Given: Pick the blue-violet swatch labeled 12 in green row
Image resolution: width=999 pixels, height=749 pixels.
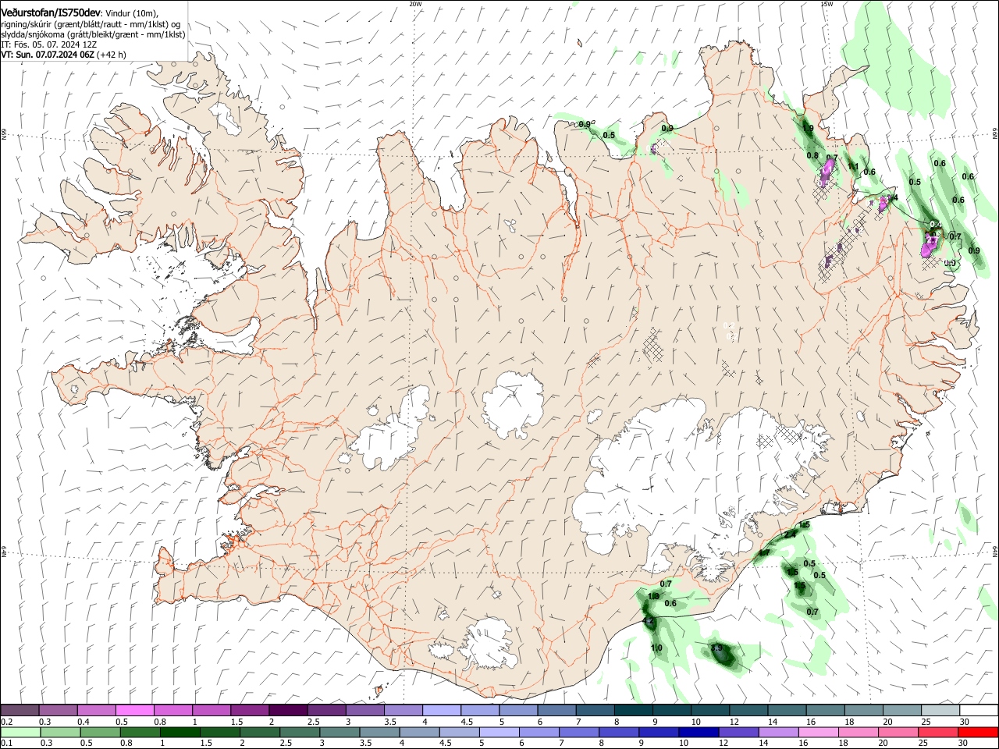Looking at the screenshot, I should coord(739,732).
